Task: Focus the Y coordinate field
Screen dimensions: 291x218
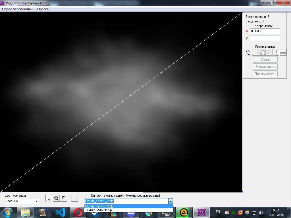Action: point(265,38)
